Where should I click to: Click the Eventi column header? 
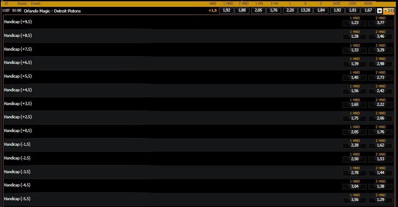click(36, 3)
